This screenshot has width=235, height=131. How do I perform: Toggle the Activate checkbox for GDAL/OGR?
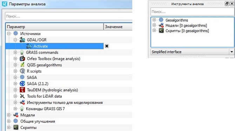[107, 46]
